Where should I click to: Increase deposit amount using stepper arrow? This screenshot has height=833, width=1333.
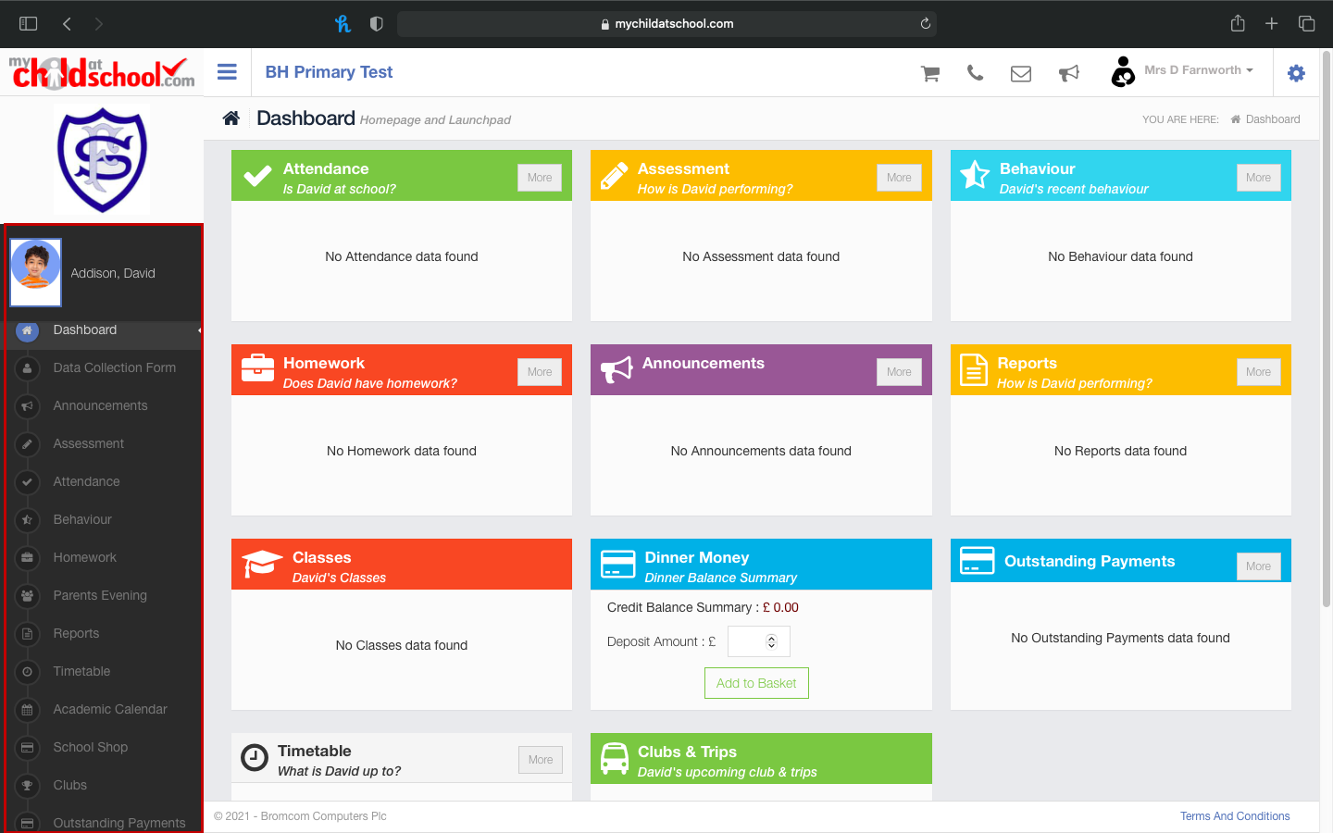point(772,637)
